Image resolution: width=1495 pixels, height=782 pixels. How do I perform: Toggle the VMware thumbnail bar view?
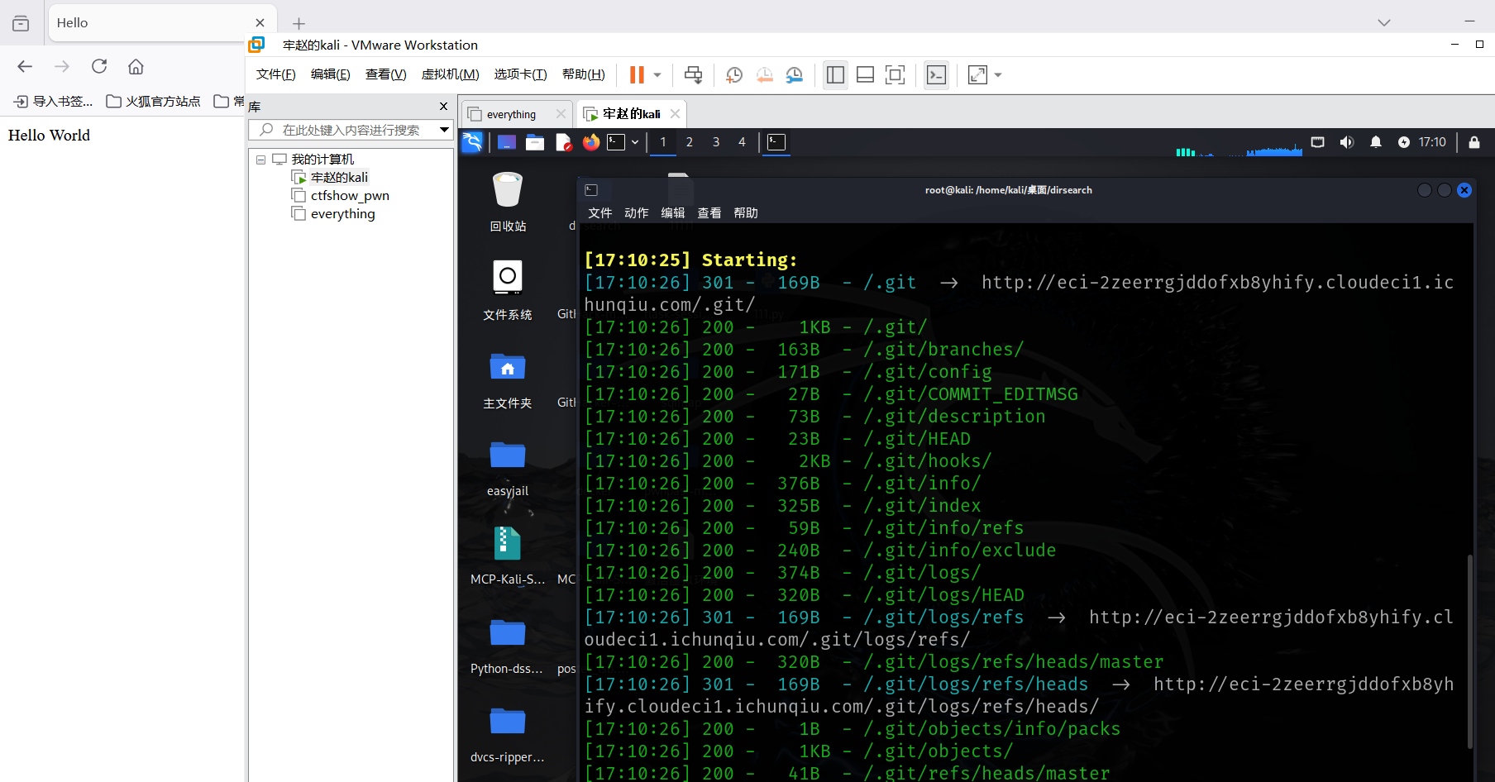[x=865, y=75]
